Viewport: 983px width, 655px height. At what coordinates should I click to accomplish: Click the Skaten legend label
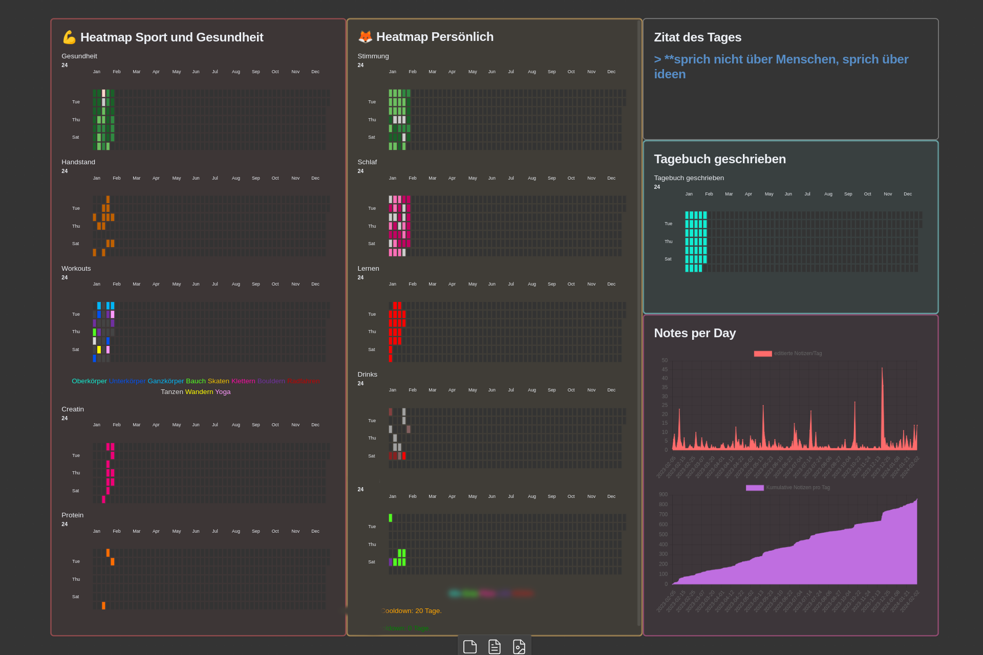coord(218,381)
